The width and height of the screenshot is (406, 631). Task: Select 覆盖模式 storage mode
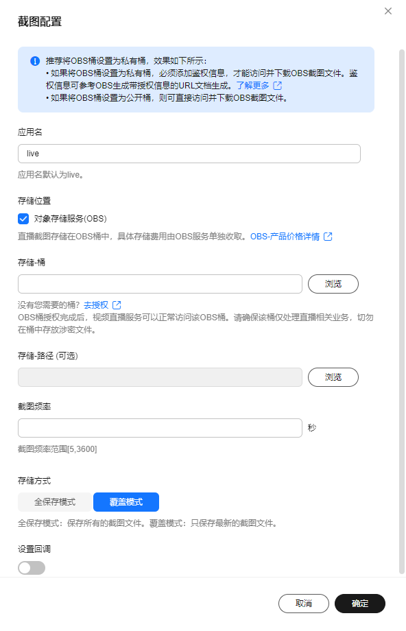[126, 502]
